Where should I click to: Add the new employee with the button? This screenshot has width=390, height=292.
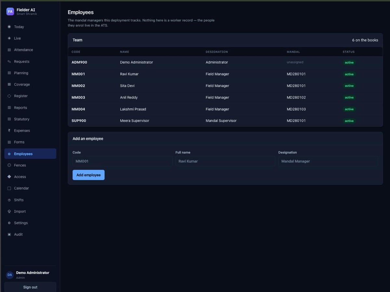click(88, 175)
